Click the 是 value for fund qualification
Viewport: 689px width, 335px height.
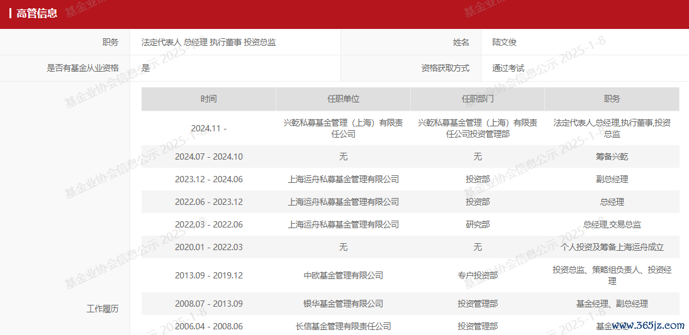[145, 68]
